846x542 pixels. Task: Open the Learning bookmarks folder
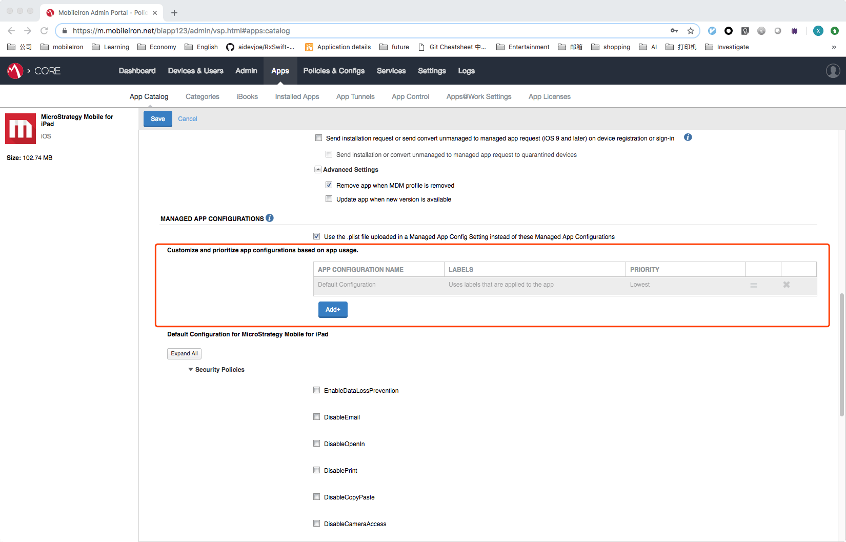[x=110, y=47]
